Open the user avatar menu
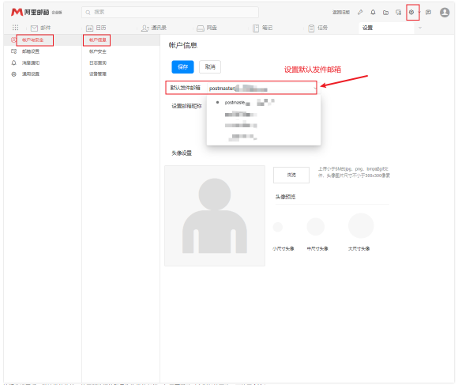458x385 pixels. (445, 13)
